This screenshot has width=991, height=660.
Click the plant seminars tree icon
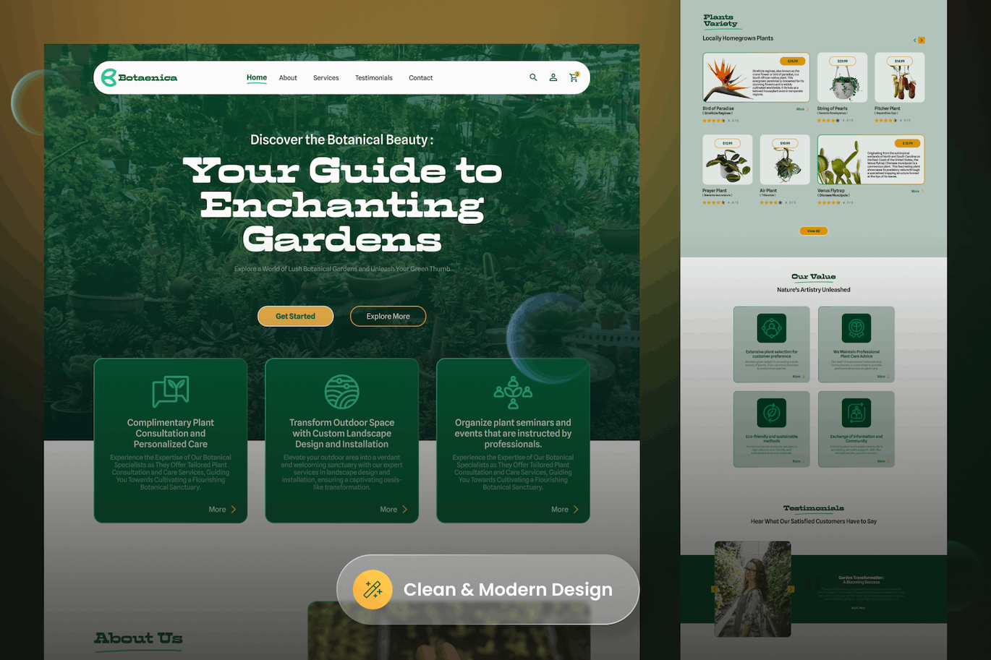[513, 392]
